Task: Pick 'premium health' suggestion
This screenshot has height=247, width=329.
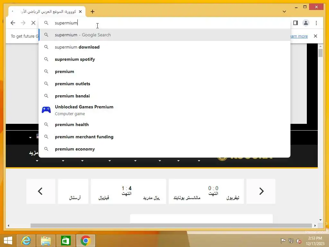Action: click(165, 124)
